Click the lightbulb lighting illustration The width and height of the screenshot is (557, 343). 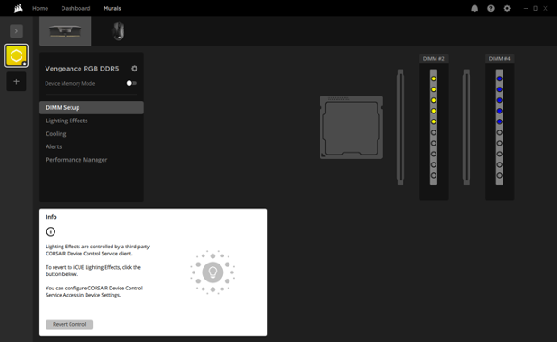pos(212,272)
